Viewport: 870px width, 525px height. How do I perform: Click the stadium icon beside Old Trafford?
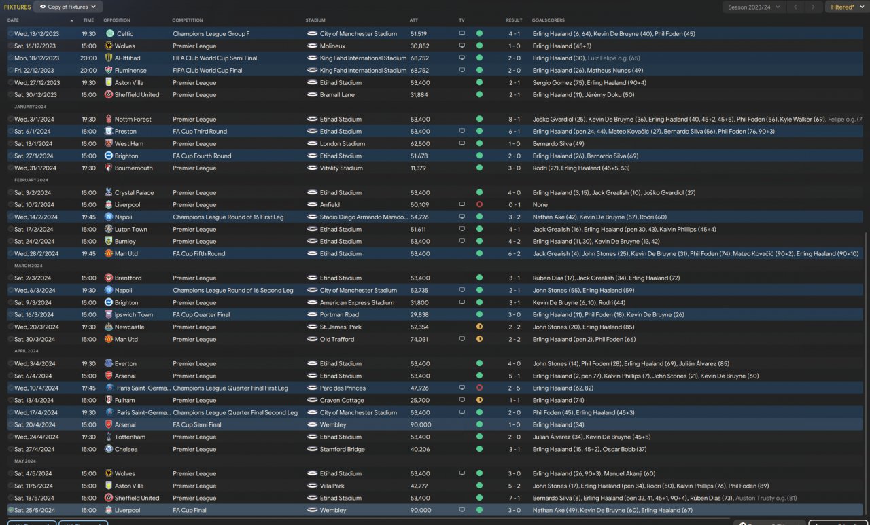pyautogui.click(x=313, y=339)
